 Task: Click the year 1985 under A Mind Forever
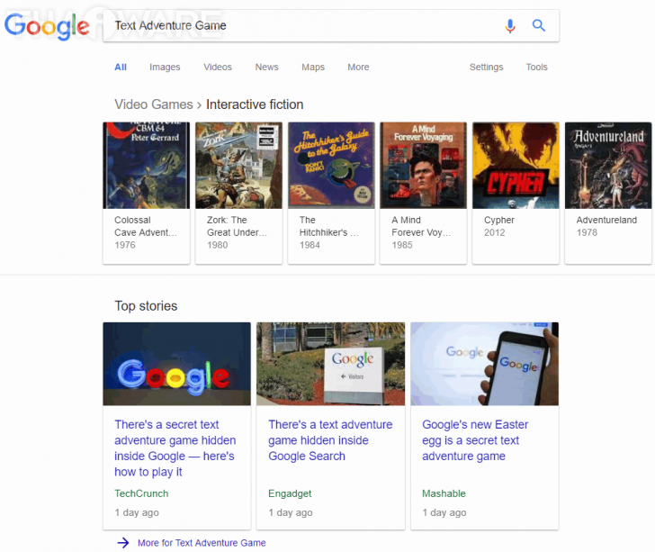(402, 245)
